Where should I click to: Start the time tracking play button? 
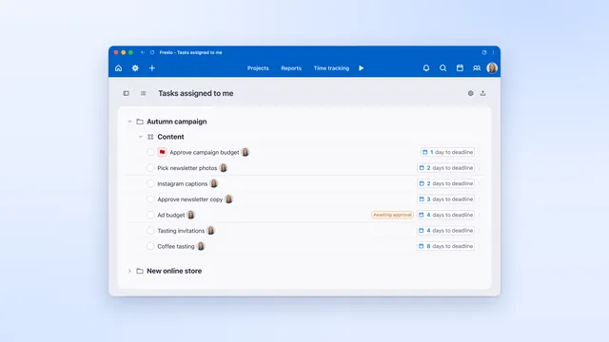point(362,68)
